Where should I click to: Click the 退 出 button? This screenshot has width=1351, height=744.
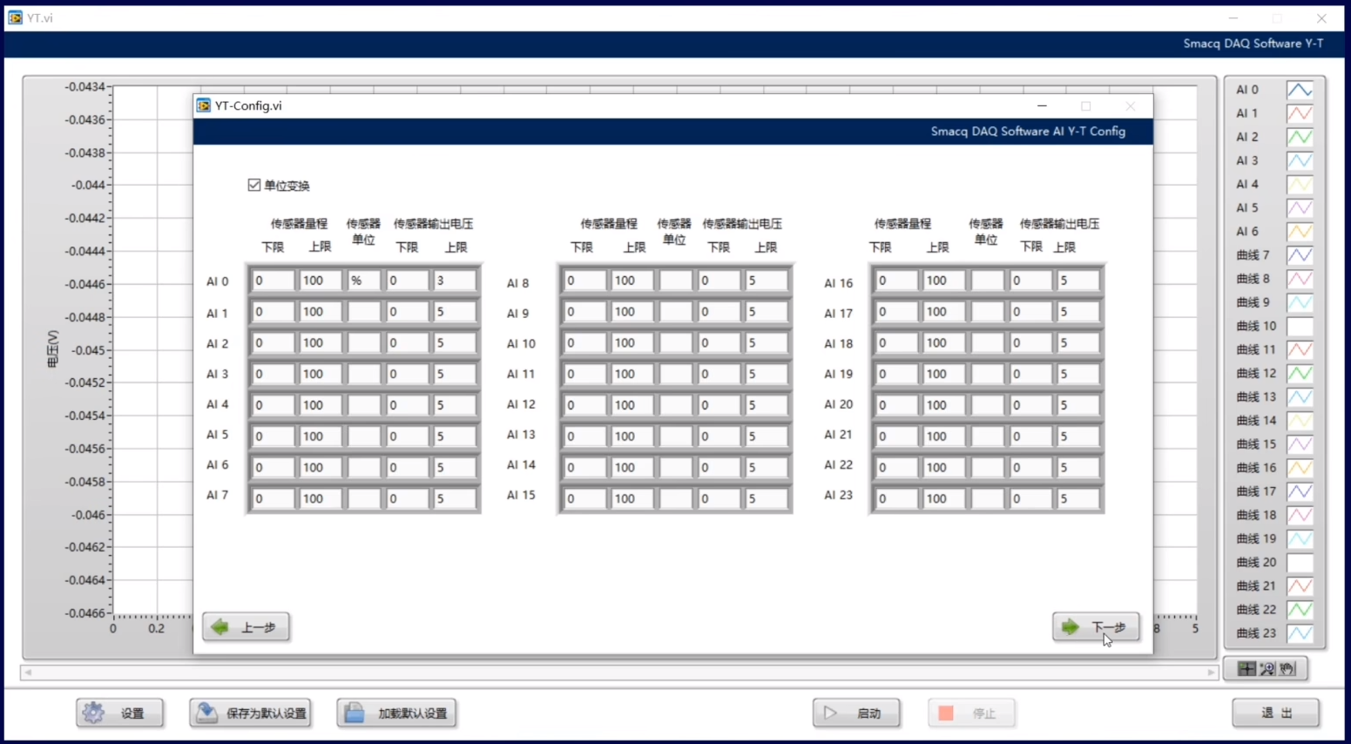[1276, 714]
